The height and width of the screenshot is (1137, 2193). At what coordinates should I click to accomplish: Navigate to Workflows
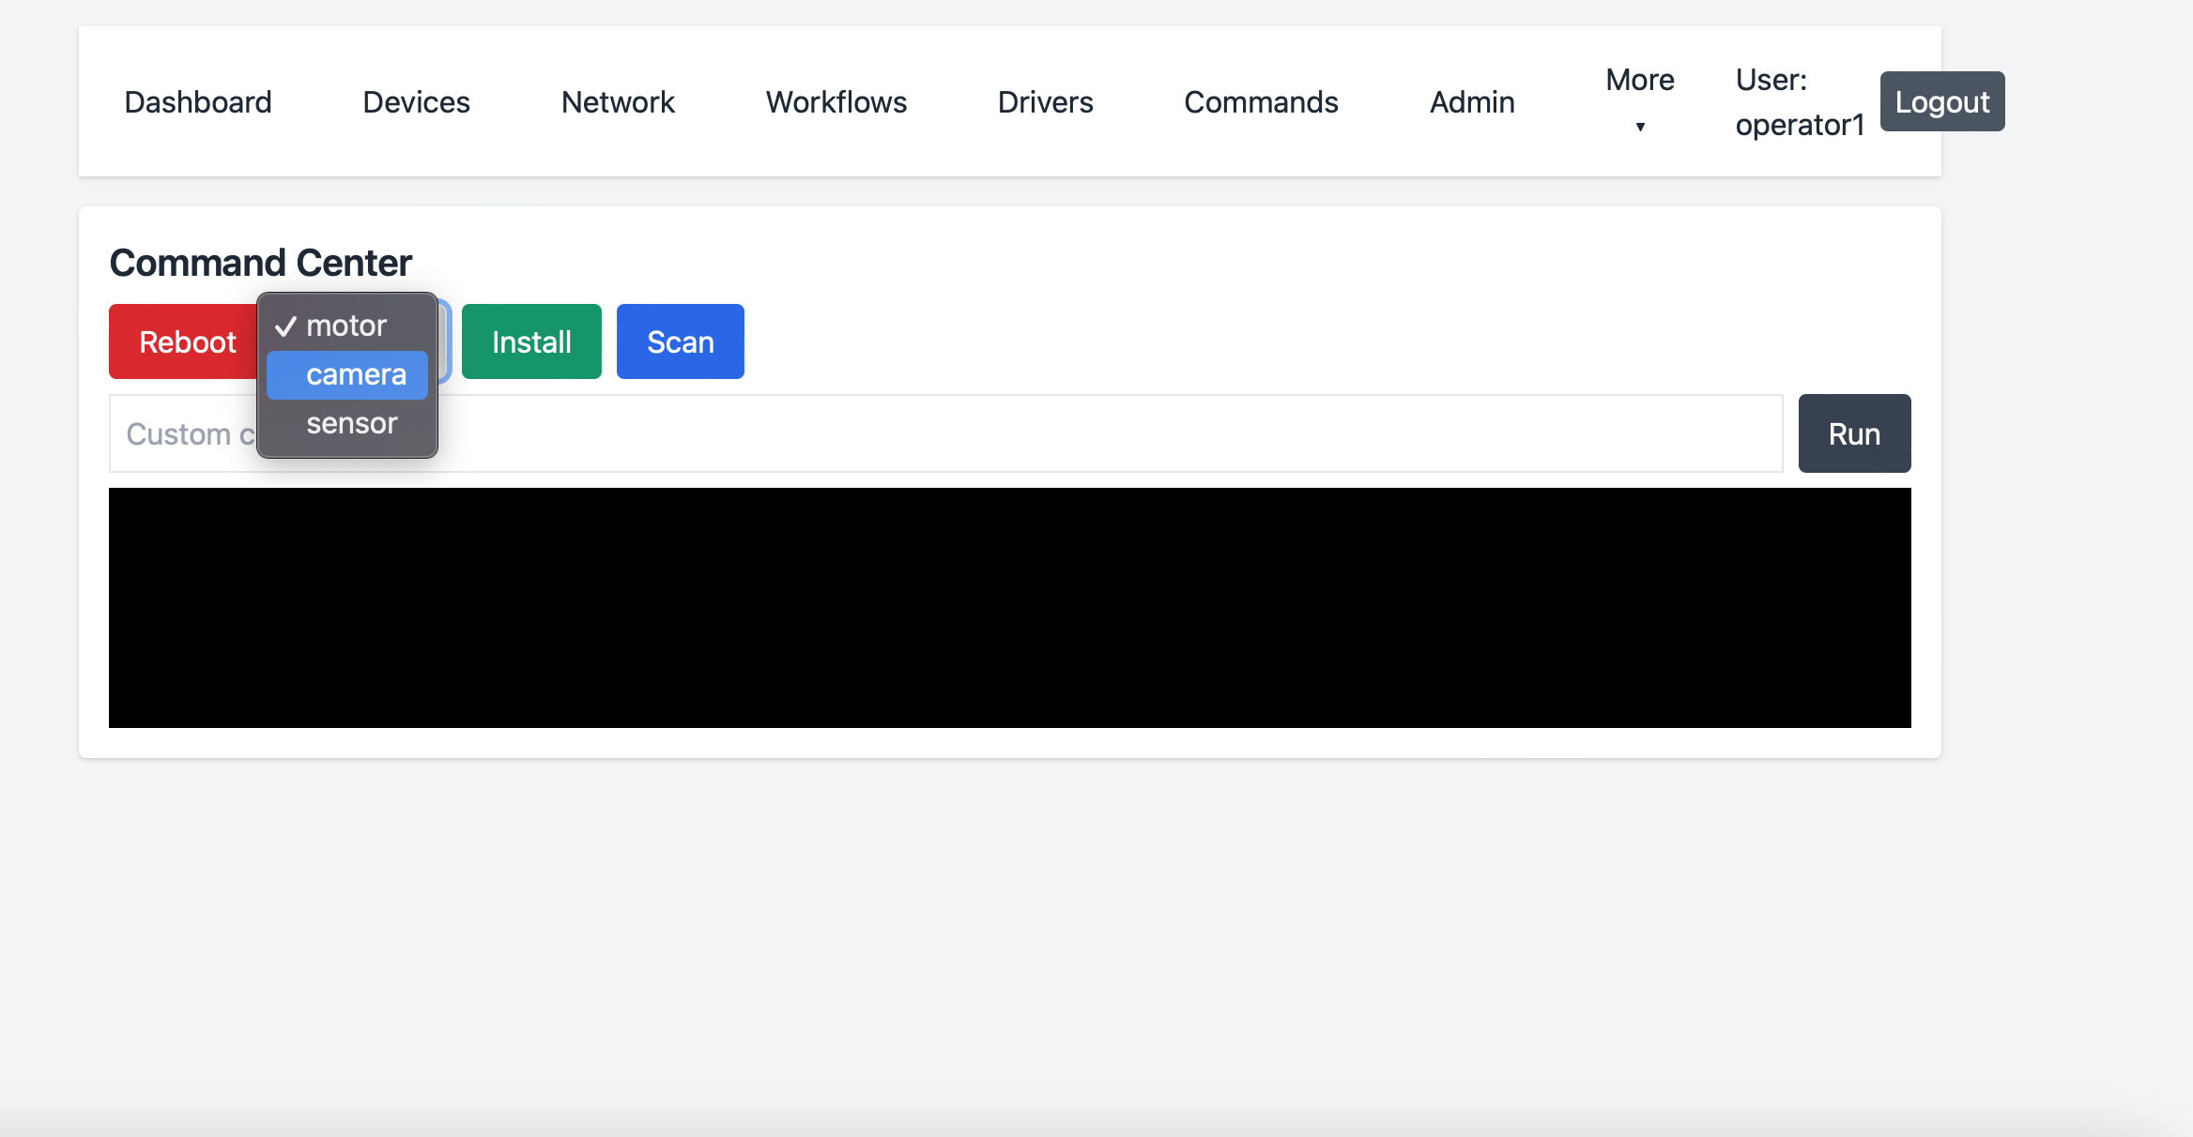(x=836, y=101)
